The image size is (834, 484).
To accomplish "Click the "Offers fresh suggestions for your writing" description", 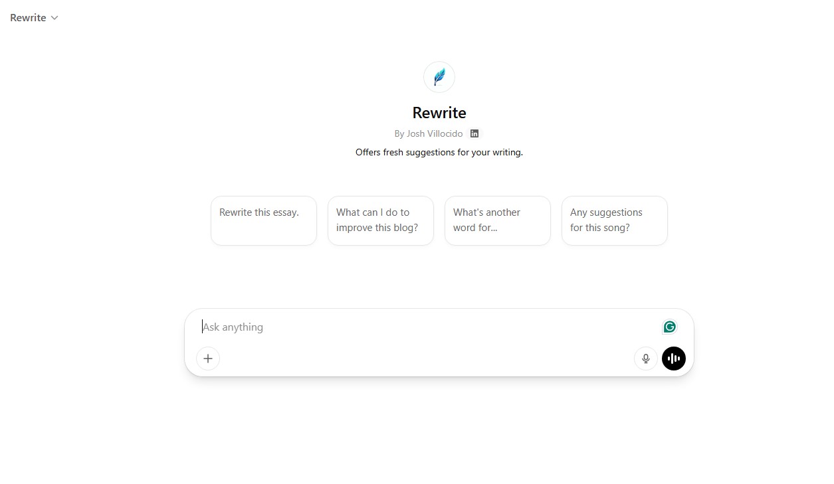I will [439, 152].
